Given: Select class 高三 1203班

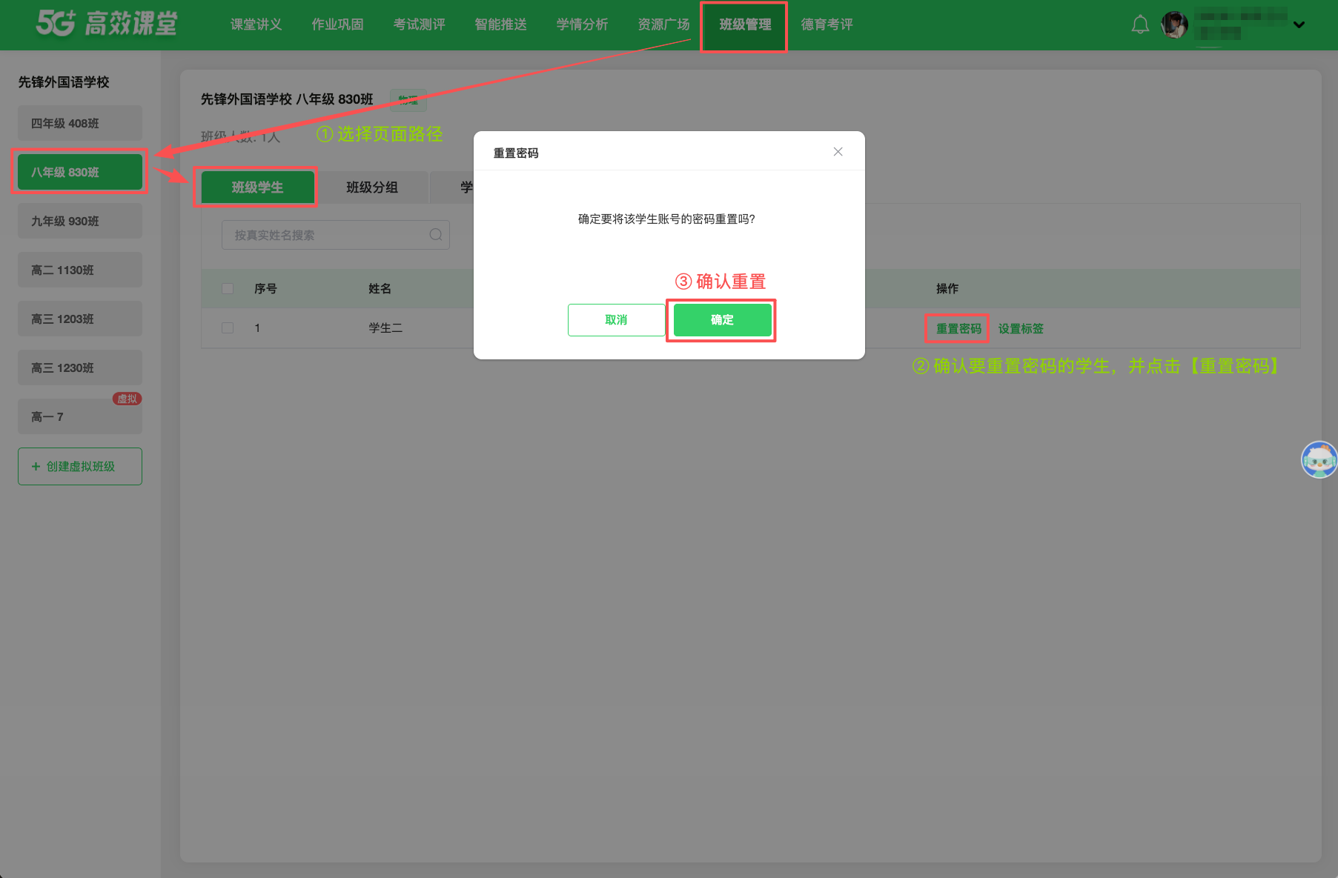Looking at the screenshot, I should tap(80, 319).
